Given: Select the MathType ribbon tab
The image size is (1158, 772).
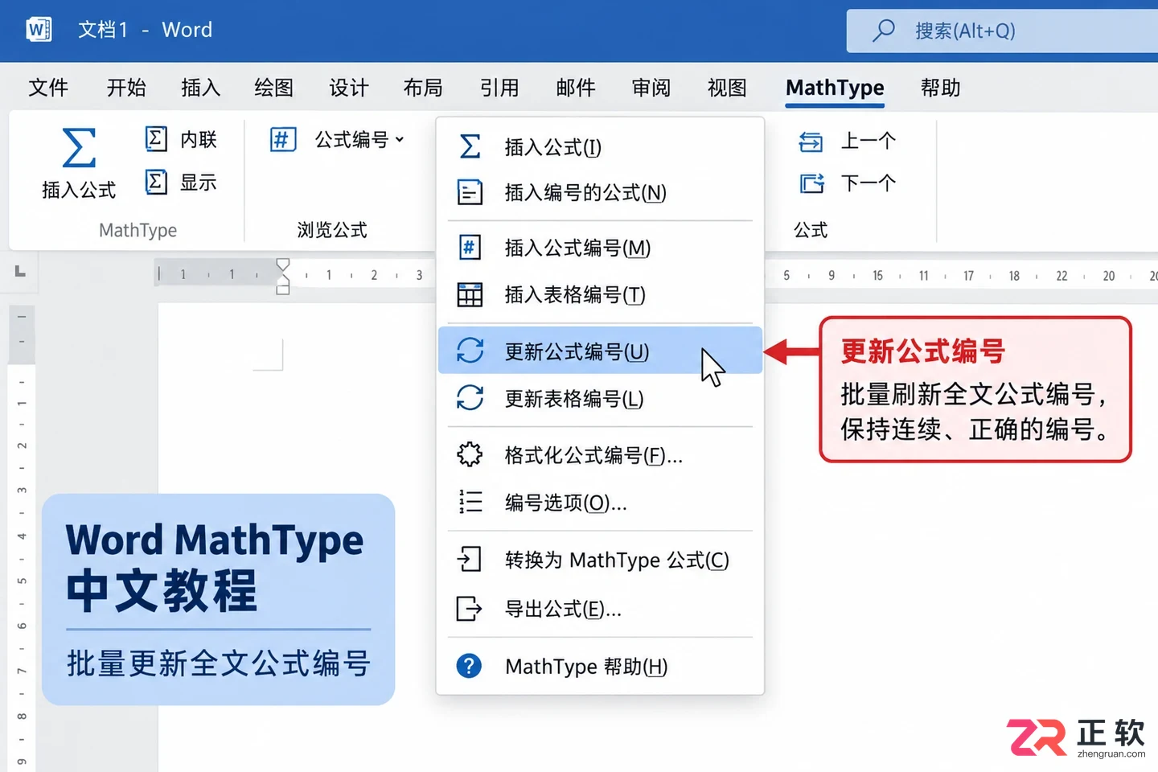Looking at the screenshot, I should (835, 88).
